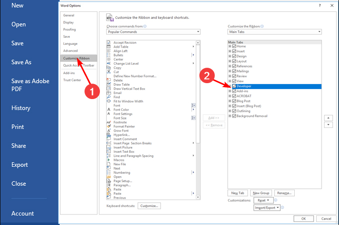
Task: Select Export in backstage menu
Action: (x=20, y=165)
